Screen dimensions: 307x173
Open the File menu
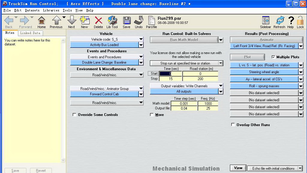[7, 10]
